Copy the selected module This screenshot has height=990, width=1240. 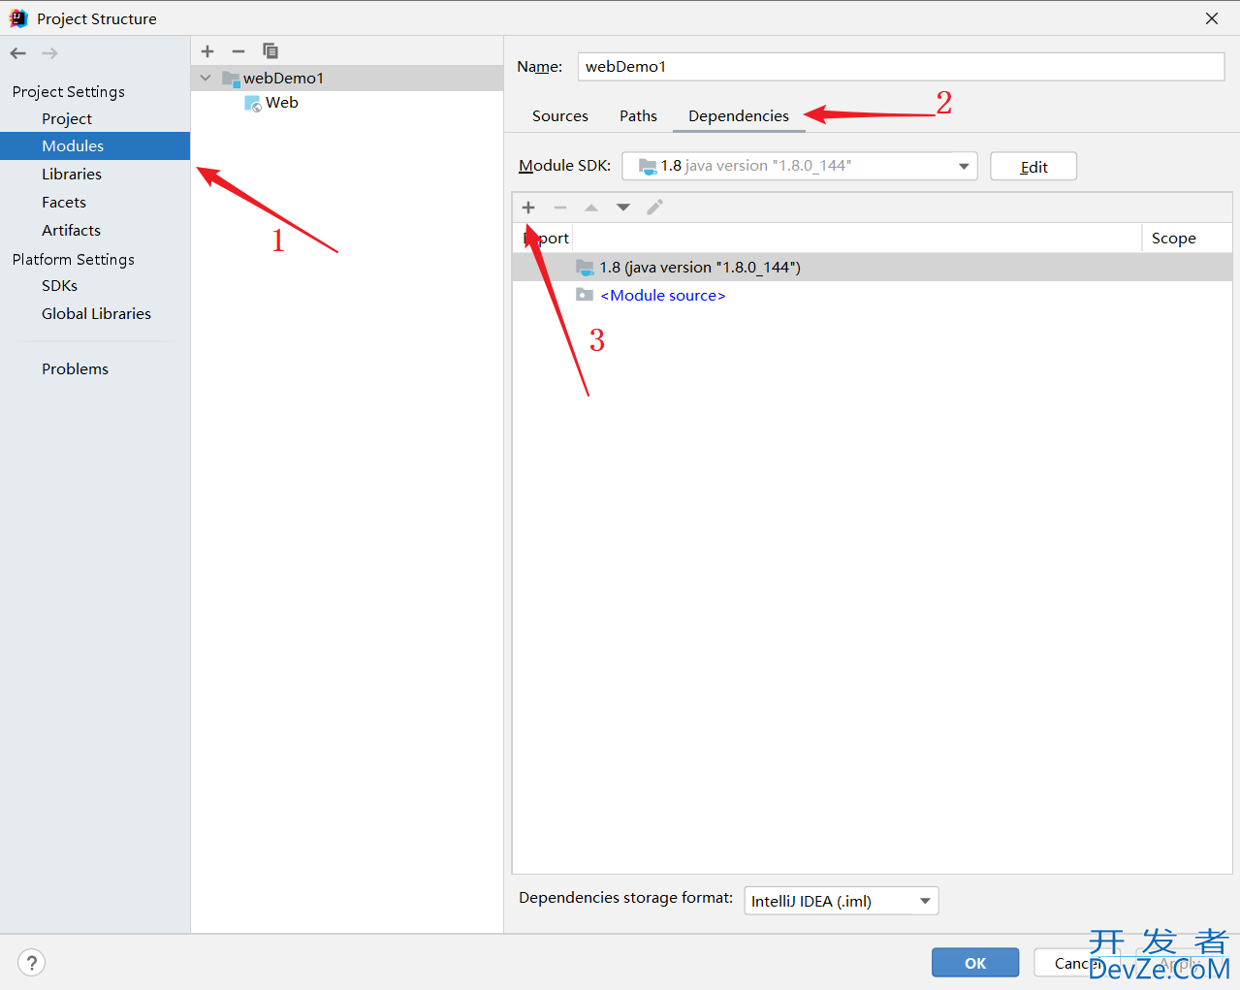point(270,51)
